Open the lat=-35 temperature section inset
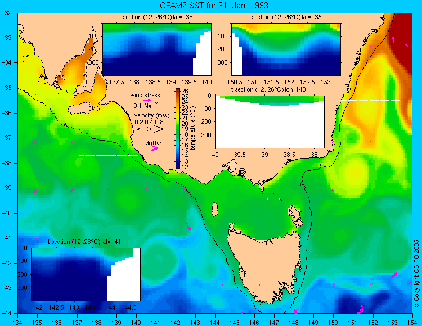Image resolution: width=422 pixels, height=326 pixels. point(286,49)
